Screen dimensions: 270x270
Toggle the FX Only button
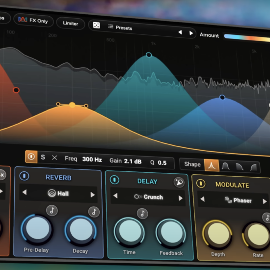coord(33,20)
